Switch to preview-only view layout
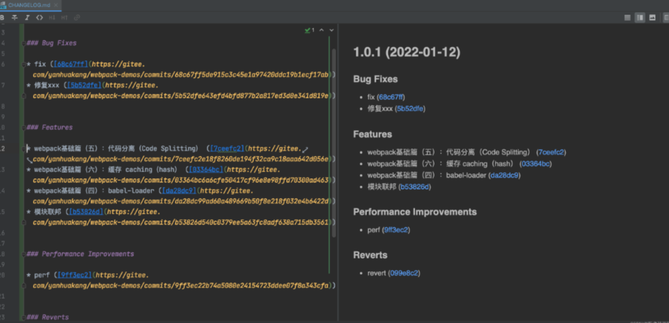The height and width of the screenshot is (323, 669). coord(652,17)
